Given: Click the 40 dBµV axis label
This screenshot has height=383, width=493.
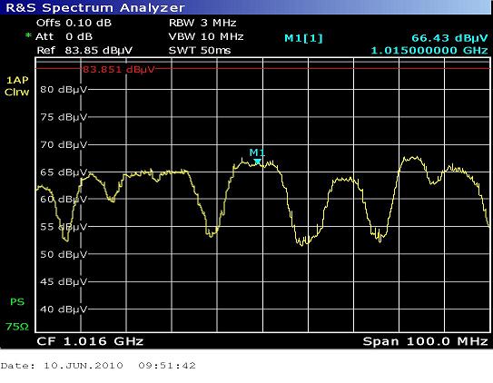Looking at the screenshot, I should pyautogui.click(x=64, y=309).
